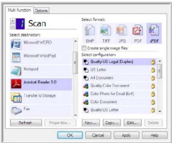The width and height of the screenshot is (172, 143).
Task: Click the Delete configuration button
Action: 153,123
